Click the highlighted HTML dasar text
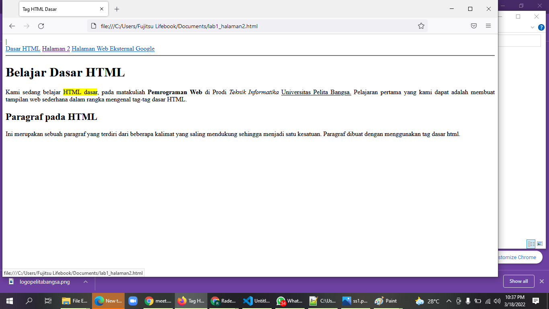This screenshot has height=309, width=549. click(80, 92)
